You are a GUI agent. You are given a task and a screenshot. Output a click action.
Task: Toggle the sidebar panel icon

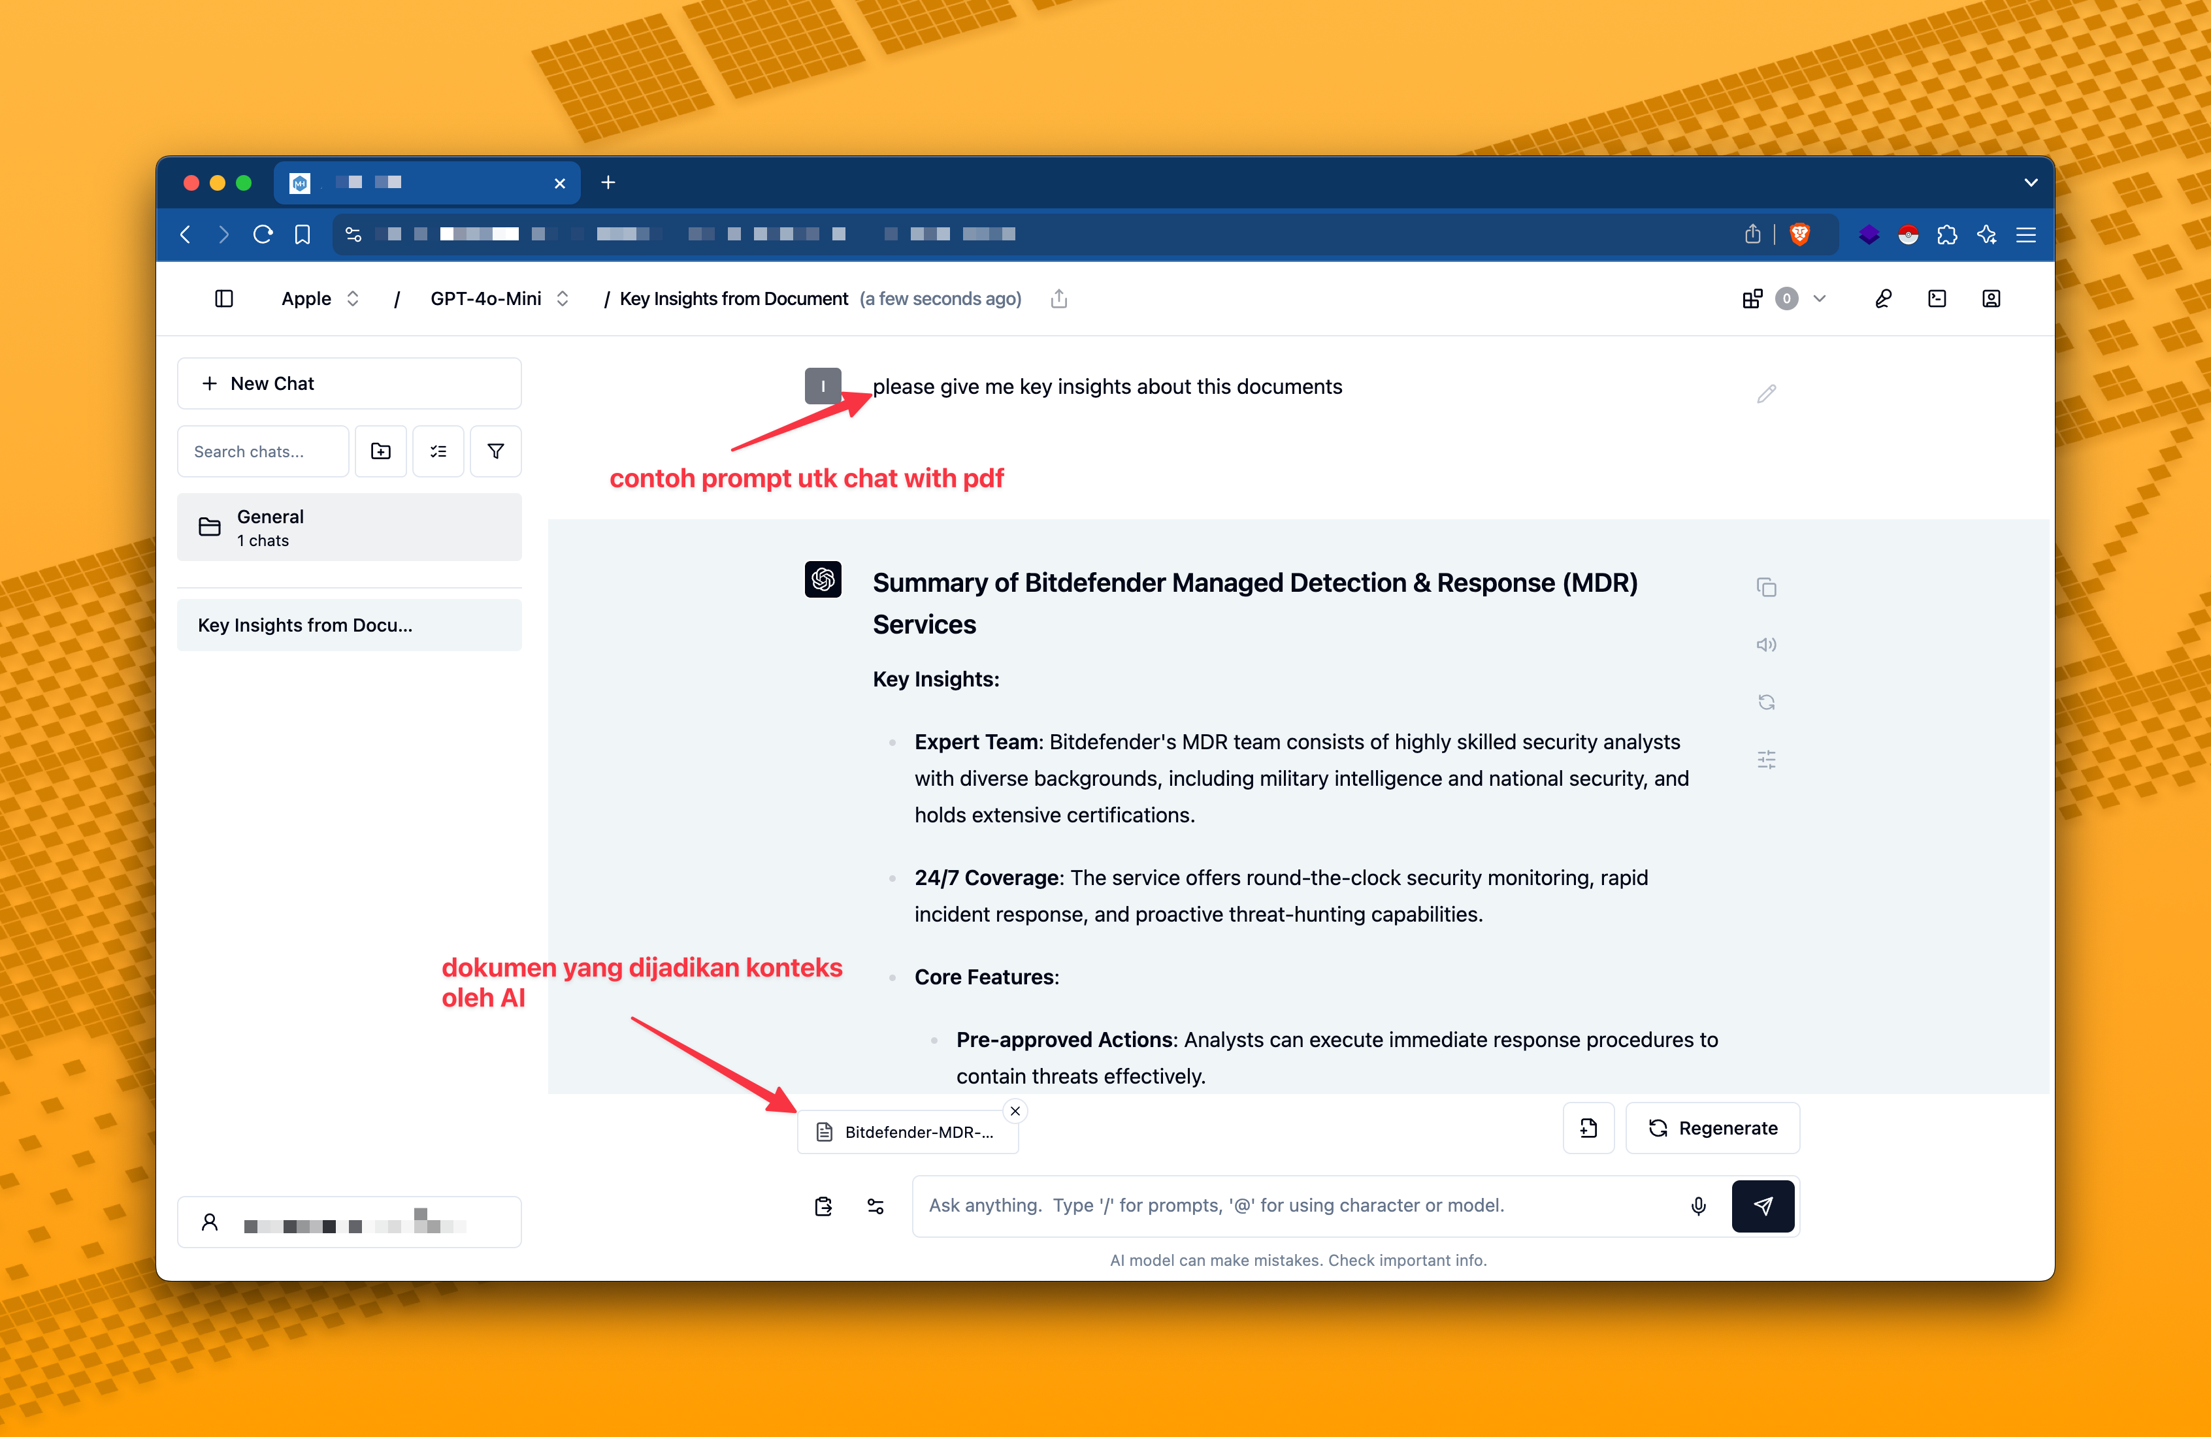click(224, 298)
